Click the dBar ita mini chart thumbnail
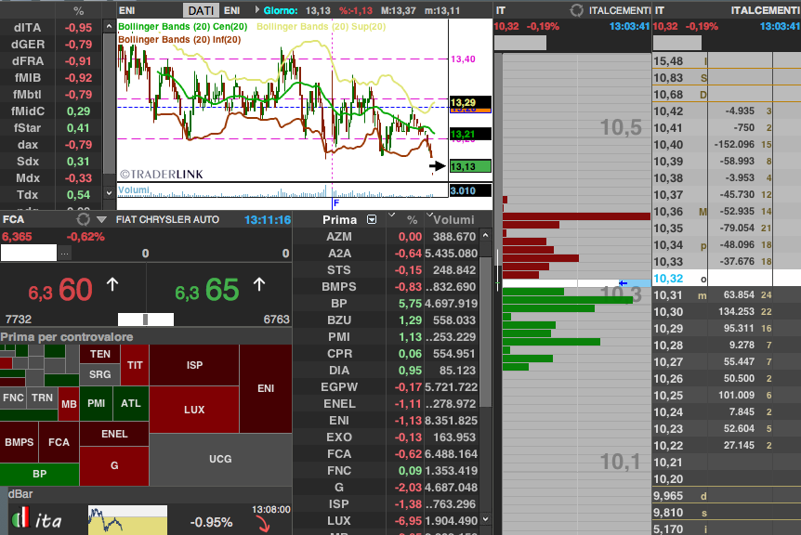 coord(127,520)
